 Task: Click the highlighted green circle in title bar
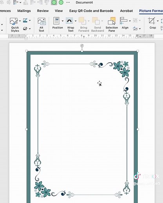pos(54,2)
